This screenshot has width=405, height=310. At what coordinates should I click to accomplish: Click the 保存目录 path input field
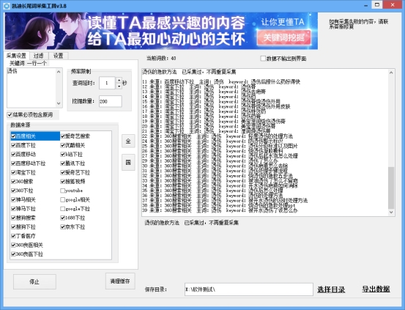click(249, 289)
